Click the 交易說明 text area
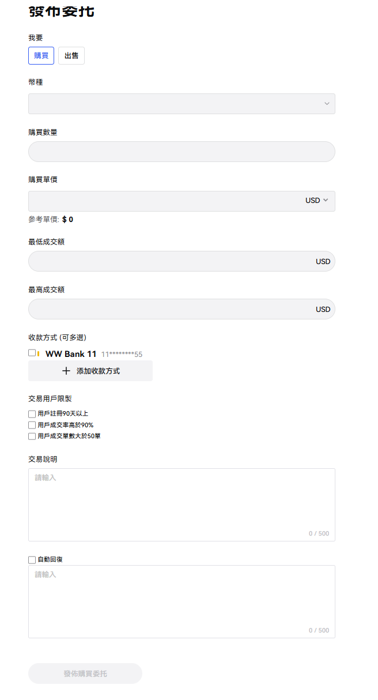 pyautogui.click(x=182, y=505)
